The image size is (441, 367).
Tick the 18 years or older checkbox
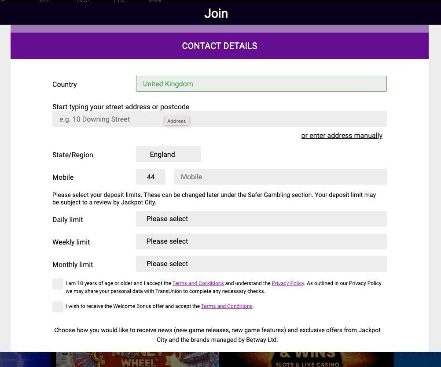point(58,284)
